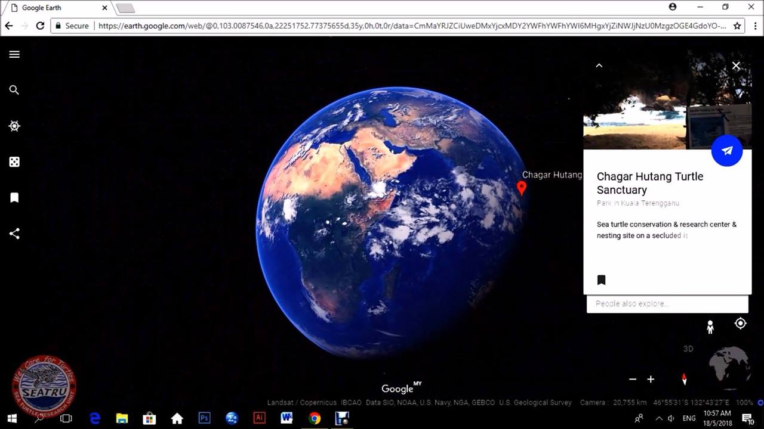764x429 pixels.
Task: Click the Camera 20,755 km altitude readout
Action: [614, 403]
